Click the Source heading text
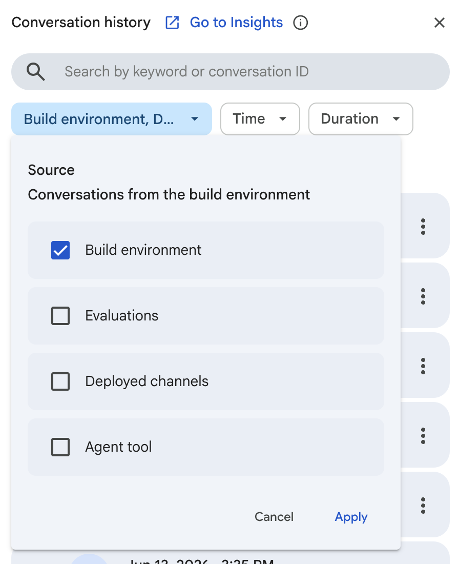 (51, 170)
